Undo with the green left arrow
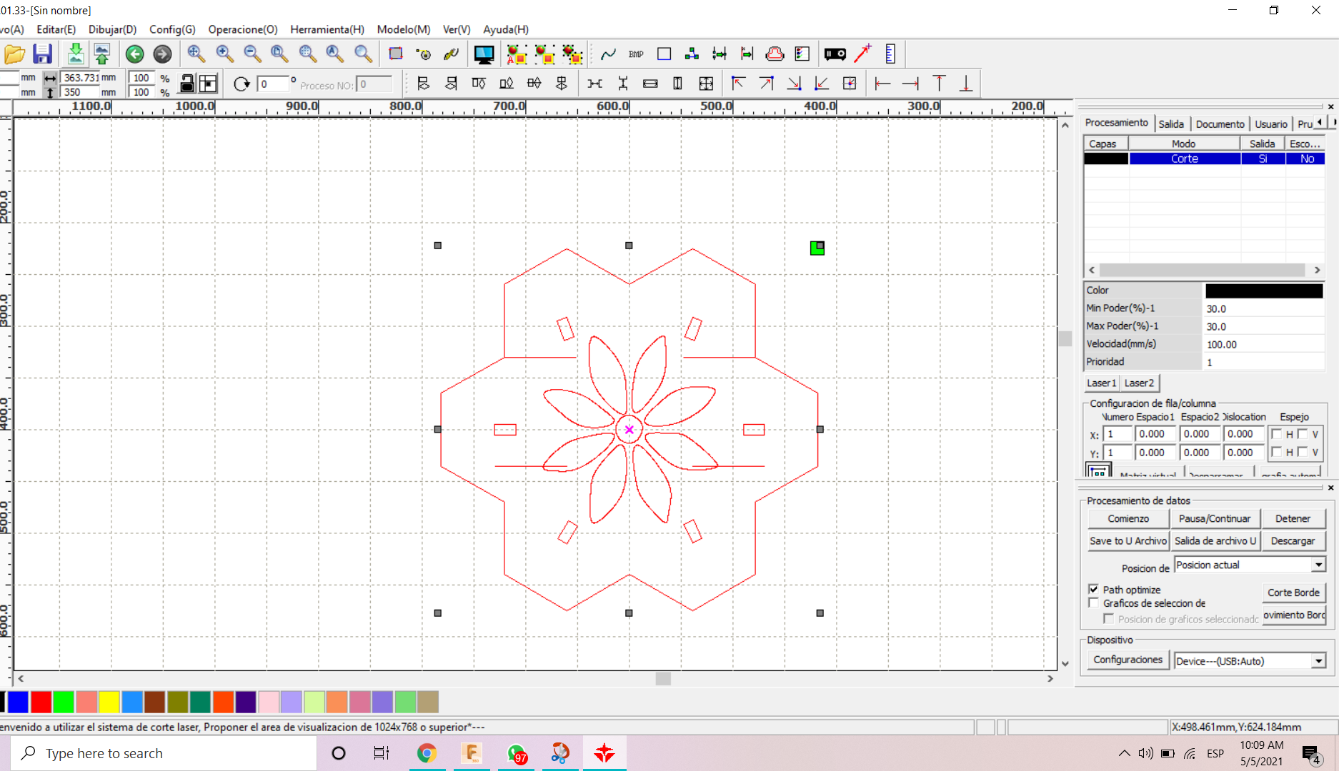 point(134,54)
